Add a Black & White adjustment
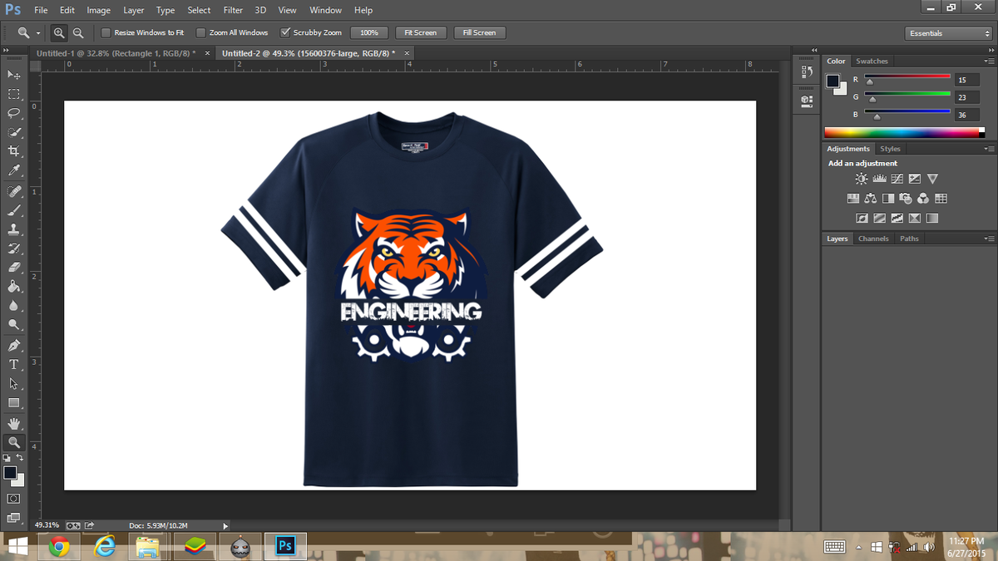Image resolution: width=998 pixels, height=561 pixels. (888, 199)
